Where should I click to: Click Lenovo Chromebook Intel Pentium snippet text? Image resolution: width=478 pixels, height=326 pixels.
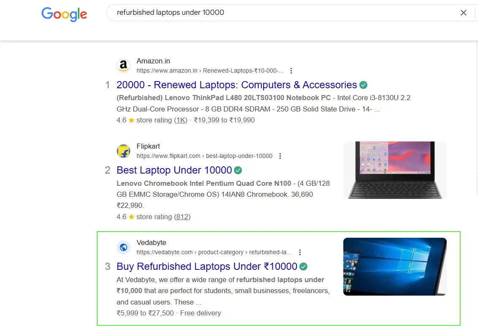223,194
